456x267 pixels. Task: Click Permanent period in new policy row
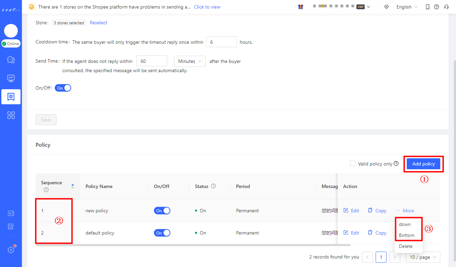[247, 211]
